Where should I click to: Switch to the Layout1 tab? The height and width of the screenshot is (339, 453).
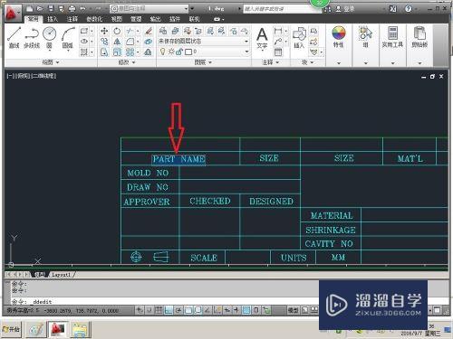click(61, 275)
